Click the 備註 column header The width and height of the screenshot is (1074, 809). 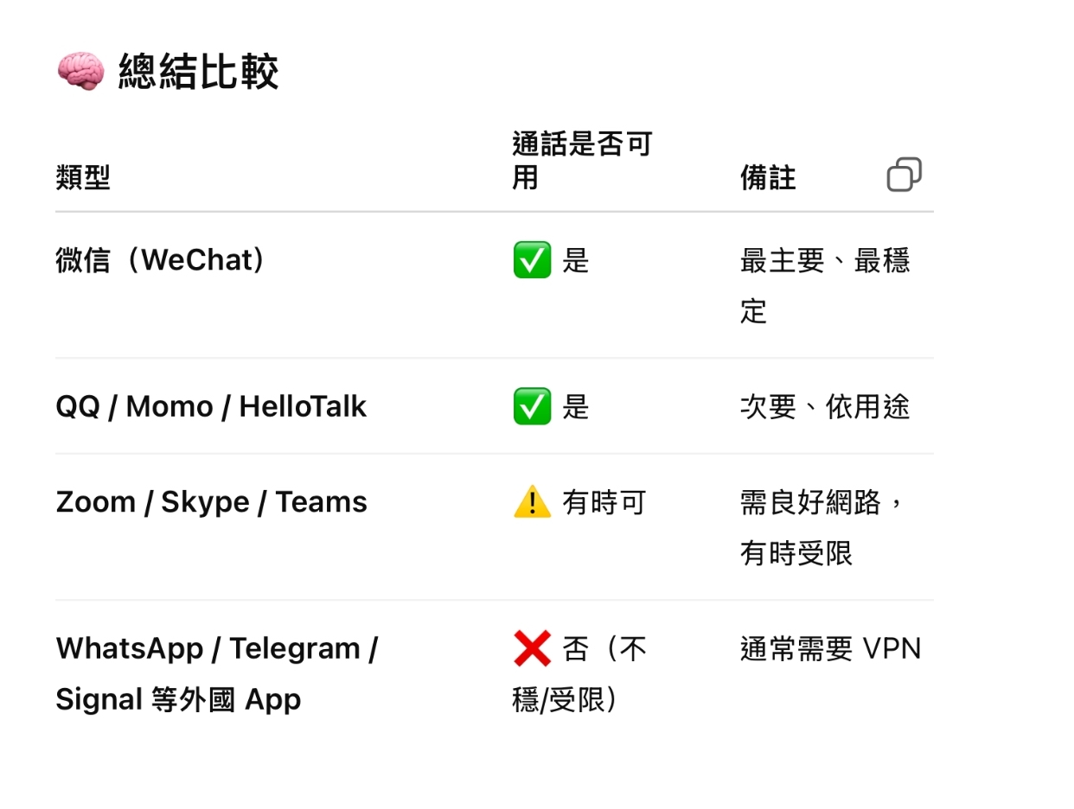click(x=768, y=178)
